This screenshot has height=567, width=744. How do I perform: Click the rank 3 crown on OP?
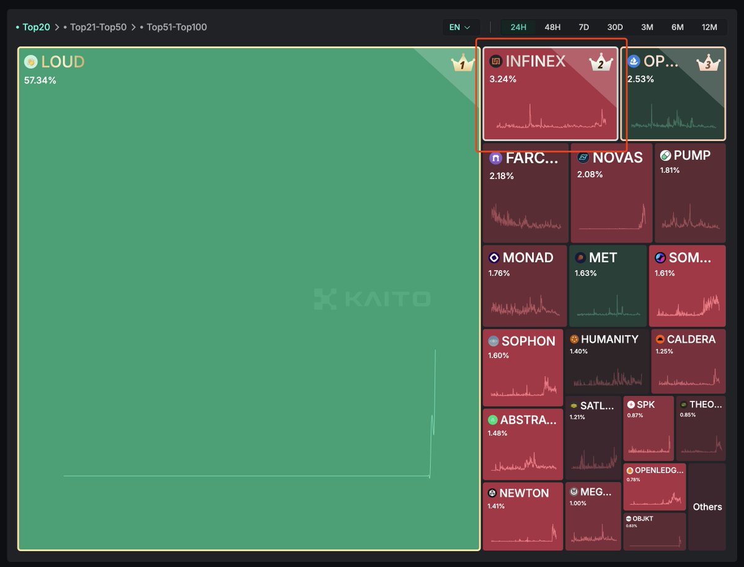point(707,62)
